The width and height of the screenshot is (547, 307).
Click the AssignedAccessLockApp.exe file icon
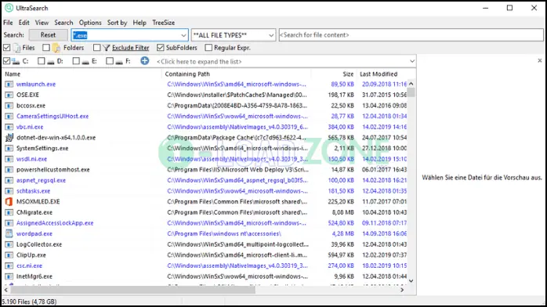click(x=9, y=223)
